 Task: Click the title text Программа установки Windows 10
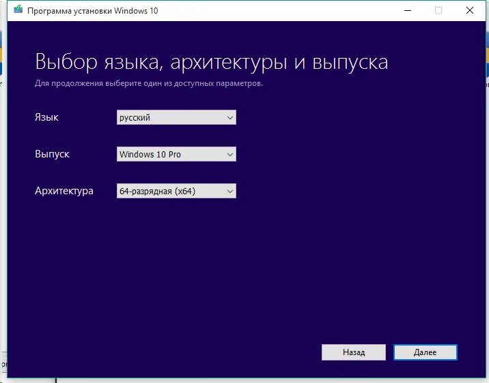click(93, 11)
